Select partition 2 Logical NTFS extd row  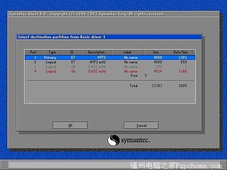[x=110, y=62]
